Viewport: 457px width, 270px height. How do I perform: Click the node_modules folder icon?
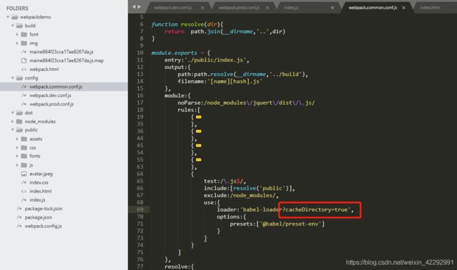pos(19,122)
